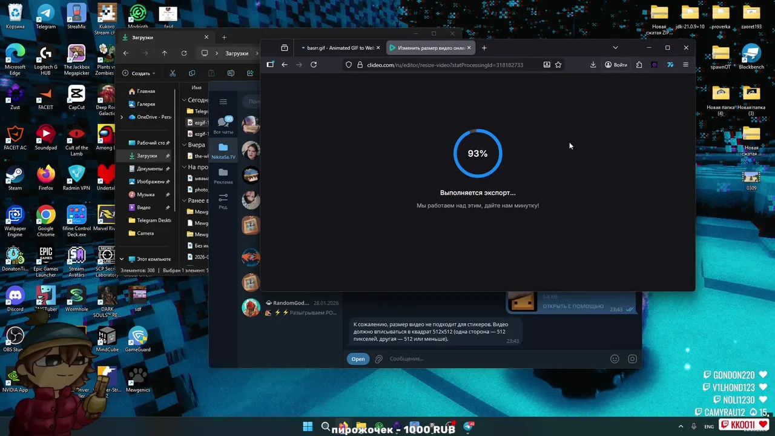Click the Войти sign-in button

point(616,65)
